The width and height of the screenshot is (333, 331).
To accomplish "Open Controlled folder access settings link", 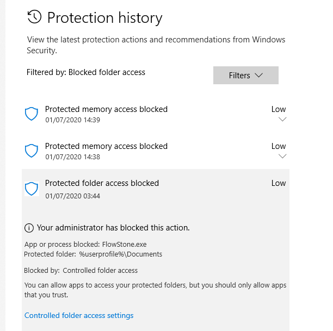I will click(79, 315).
